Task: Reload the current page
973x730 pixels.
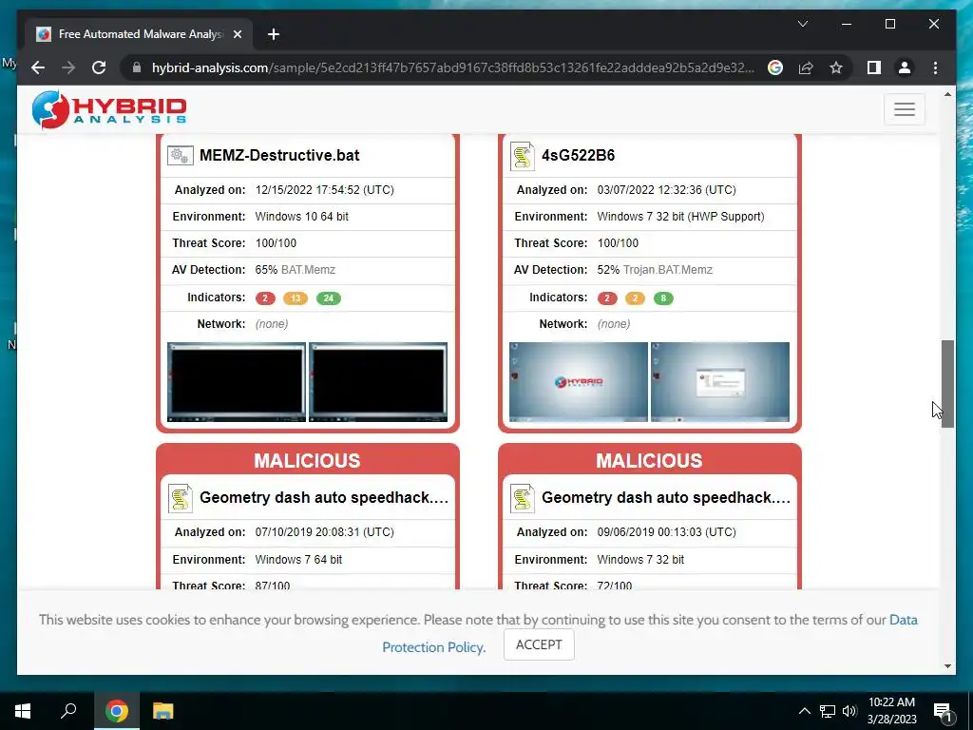Action: point(99,67)
